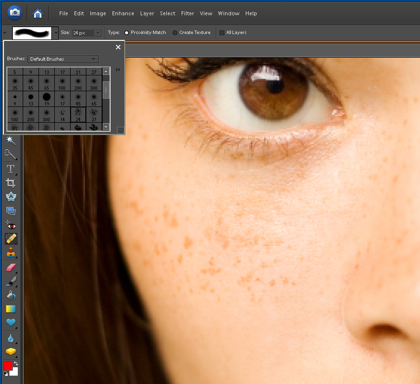Image resolution: width=420 pixels, height=384 pixels.
Task: Enable the All Layers checkbox
Action: (x=222, y=33)
